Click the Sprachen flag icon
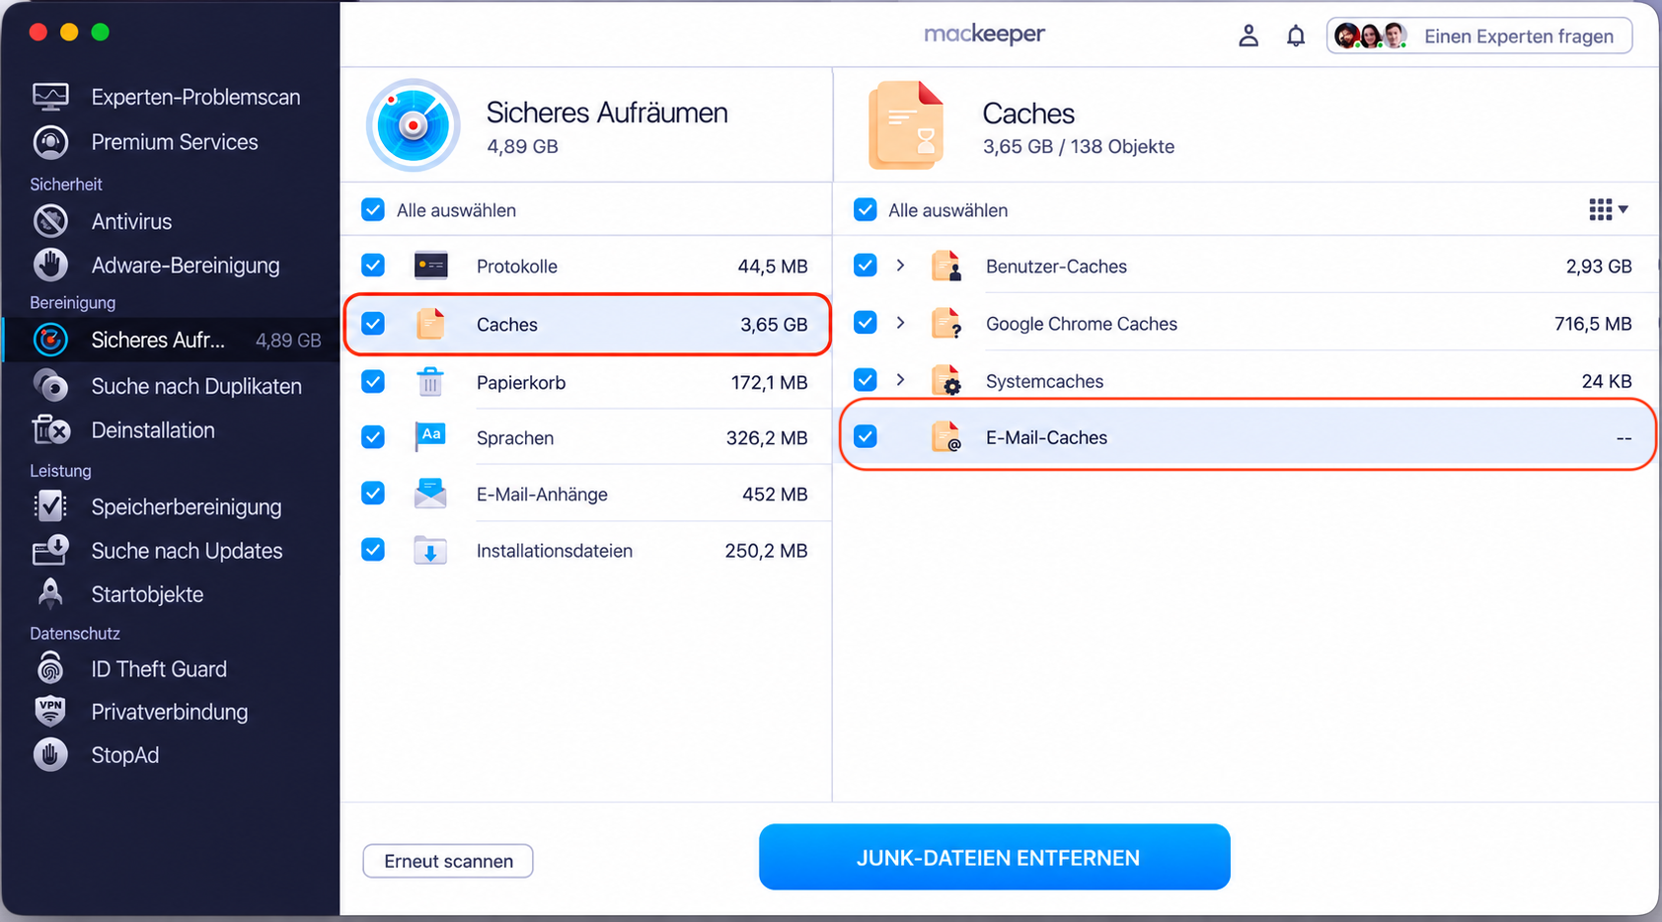Image resolution: width=1662 pixels, height=922 pixels. tap(430, 436)
